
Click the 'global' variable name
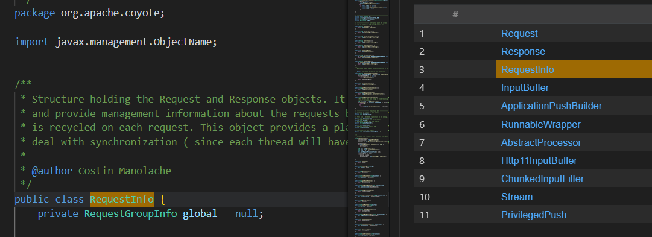(x=200, y=214)
